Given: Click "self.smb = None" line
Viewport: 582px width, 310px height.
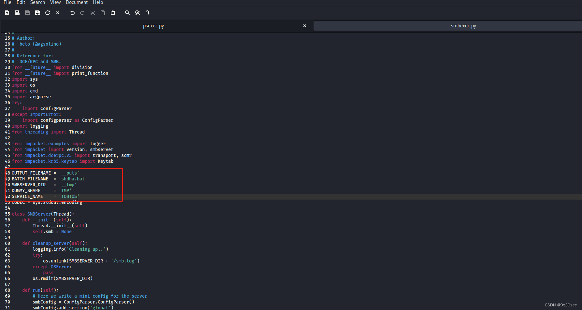Looking at the screenshot, I should click(x=52, y=232).
